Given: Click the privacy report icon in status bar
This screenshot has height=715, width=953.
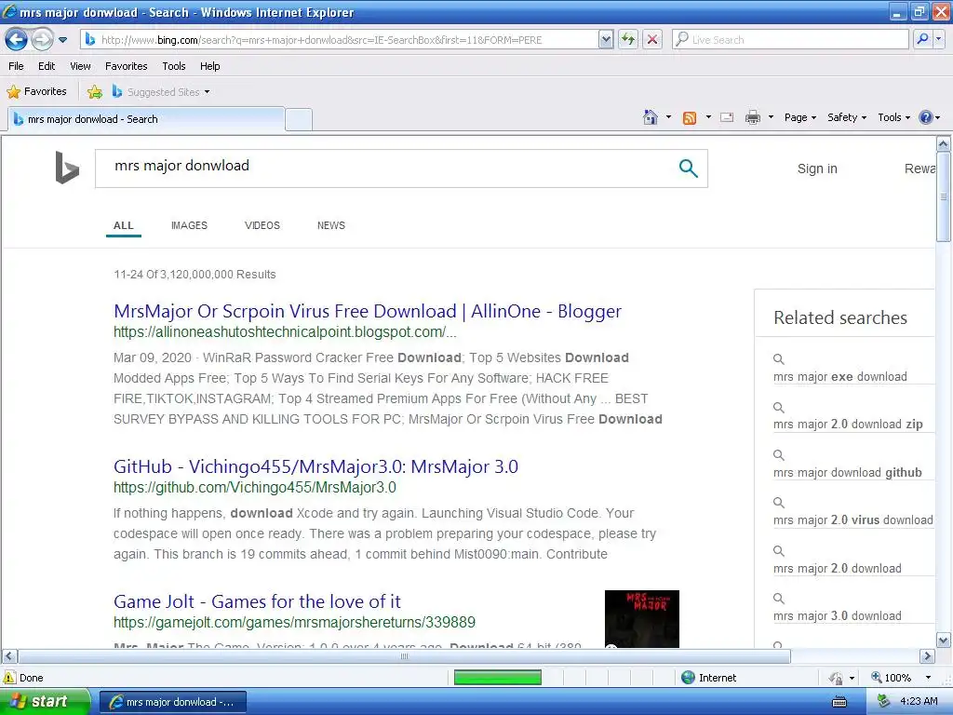Looking at the screenshot, I should pos(837,678).
